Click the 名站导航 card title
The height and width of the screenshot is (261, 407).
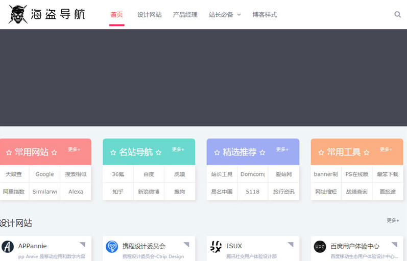pyautogui.click(x=136, y=152)
